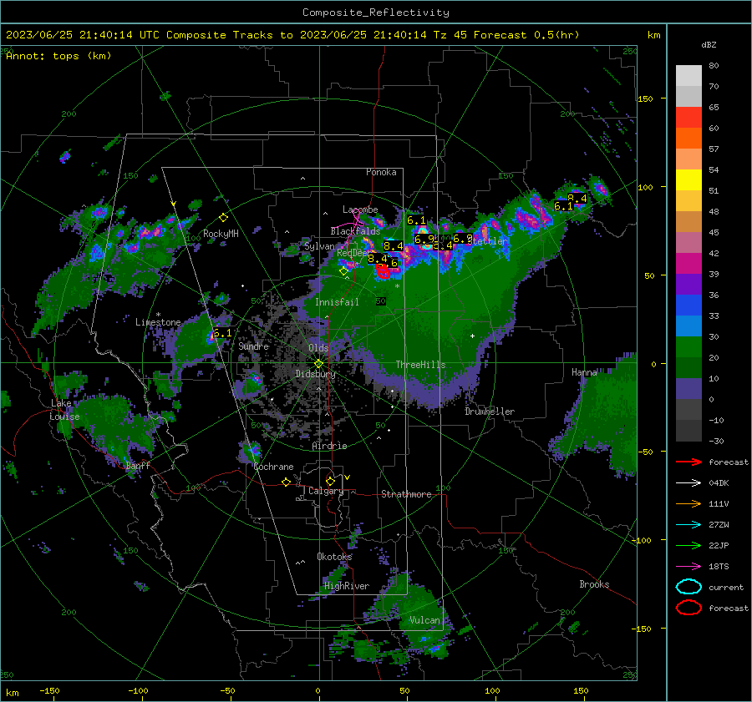This screenshot has height=702, width=752.
Task: Select the yellow 51-54 dBZ color swatch
Action: pos(688,180)
